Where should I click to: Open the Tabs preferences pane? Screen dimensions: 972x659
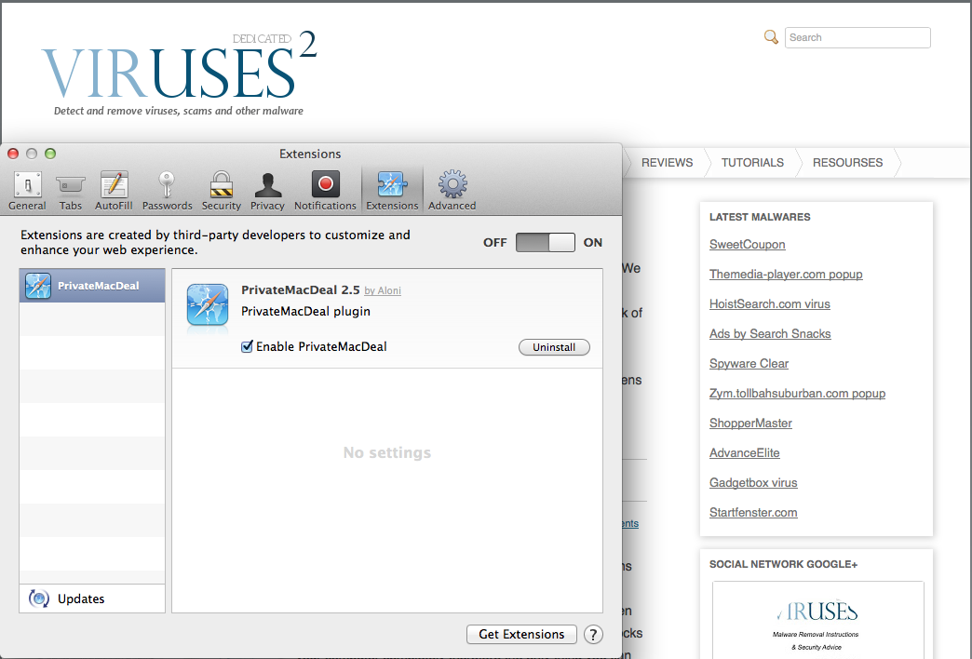[70, 191]
